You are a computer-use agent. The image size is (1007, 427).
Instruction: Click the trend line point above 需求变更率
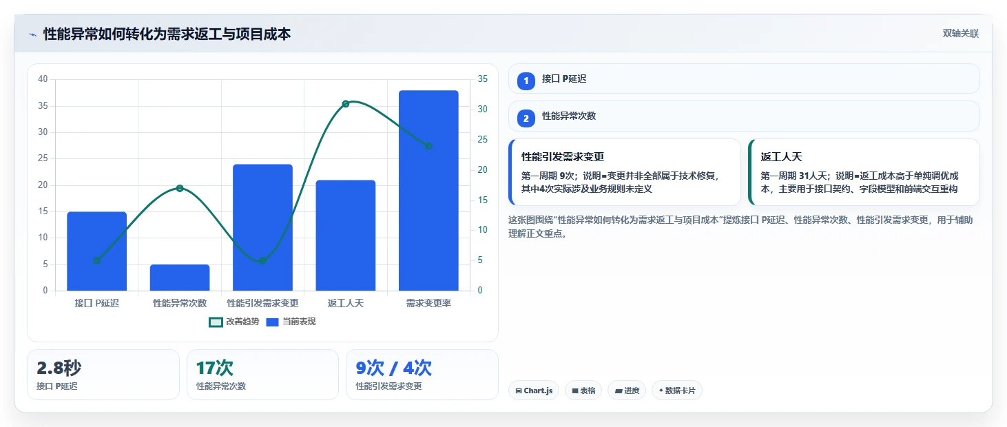coord(428,146)
